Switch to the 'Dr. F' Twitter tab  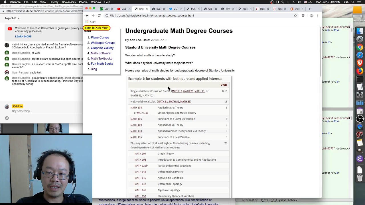point(176,9)
